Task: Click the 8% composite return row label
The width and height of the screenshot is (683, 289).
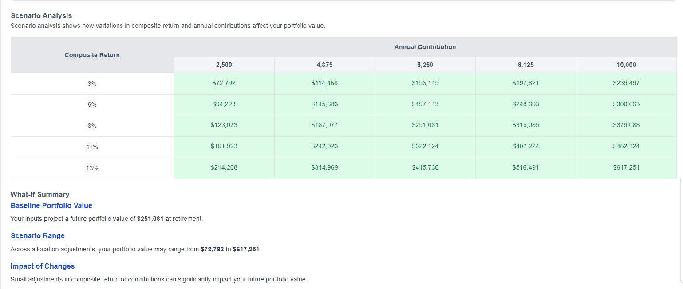Action: click(x=92, y=125)
